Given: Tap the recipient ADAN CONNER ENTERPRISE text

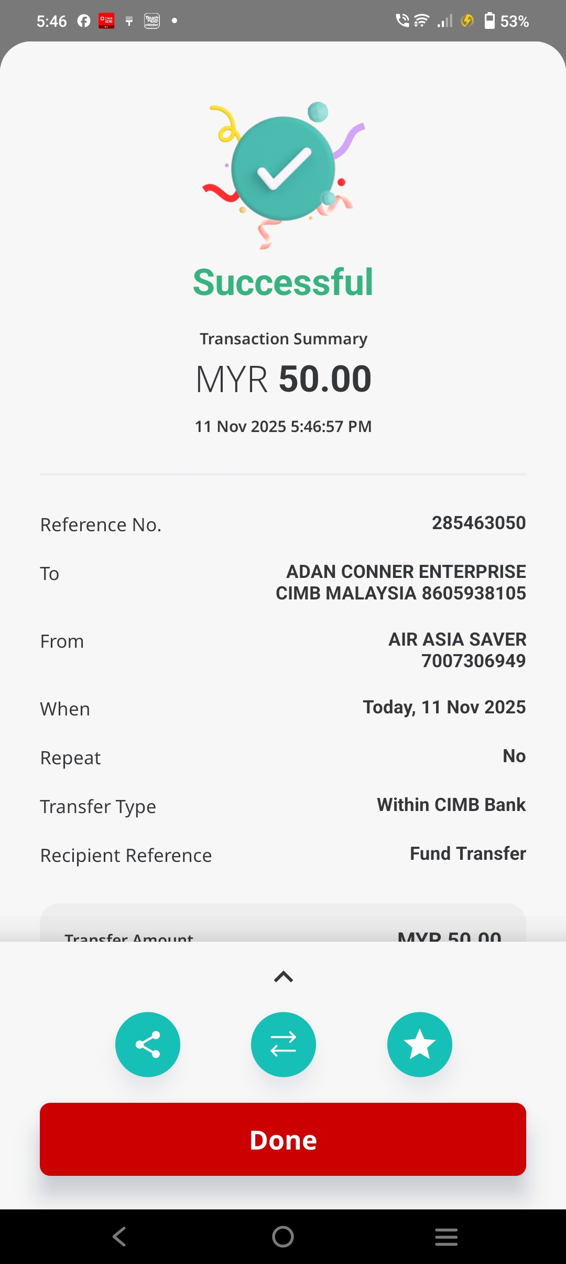Looking at the screenshot, I should coord(406,572).
